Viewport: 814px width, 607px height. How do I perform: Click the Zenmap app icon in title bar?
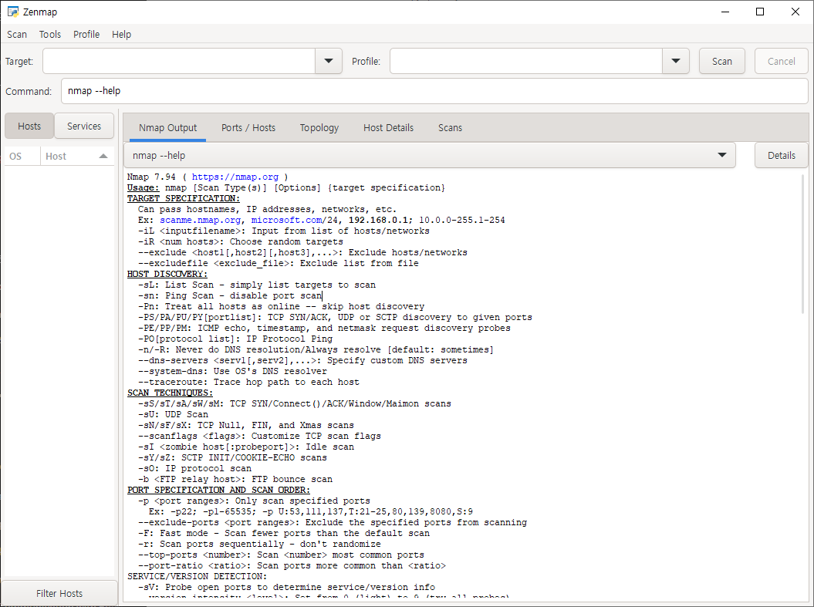[x=12, y=12]
